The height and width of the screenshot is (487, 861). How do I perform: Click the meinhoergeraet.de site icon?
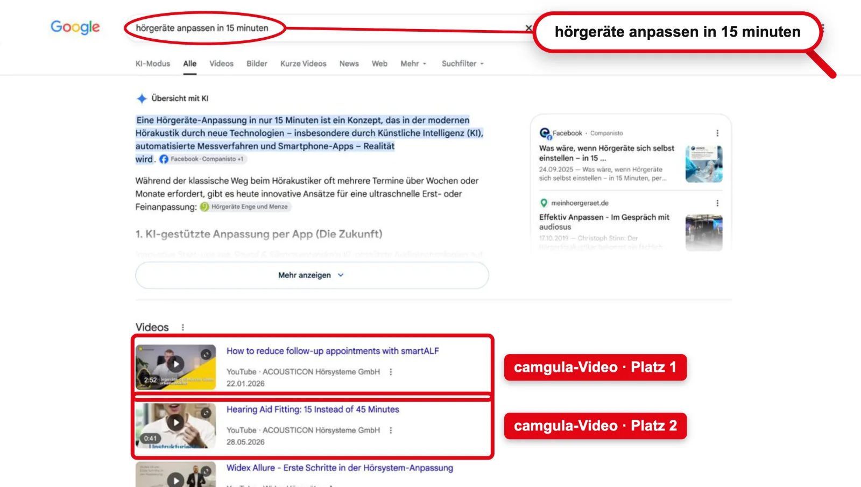(544, 203)
